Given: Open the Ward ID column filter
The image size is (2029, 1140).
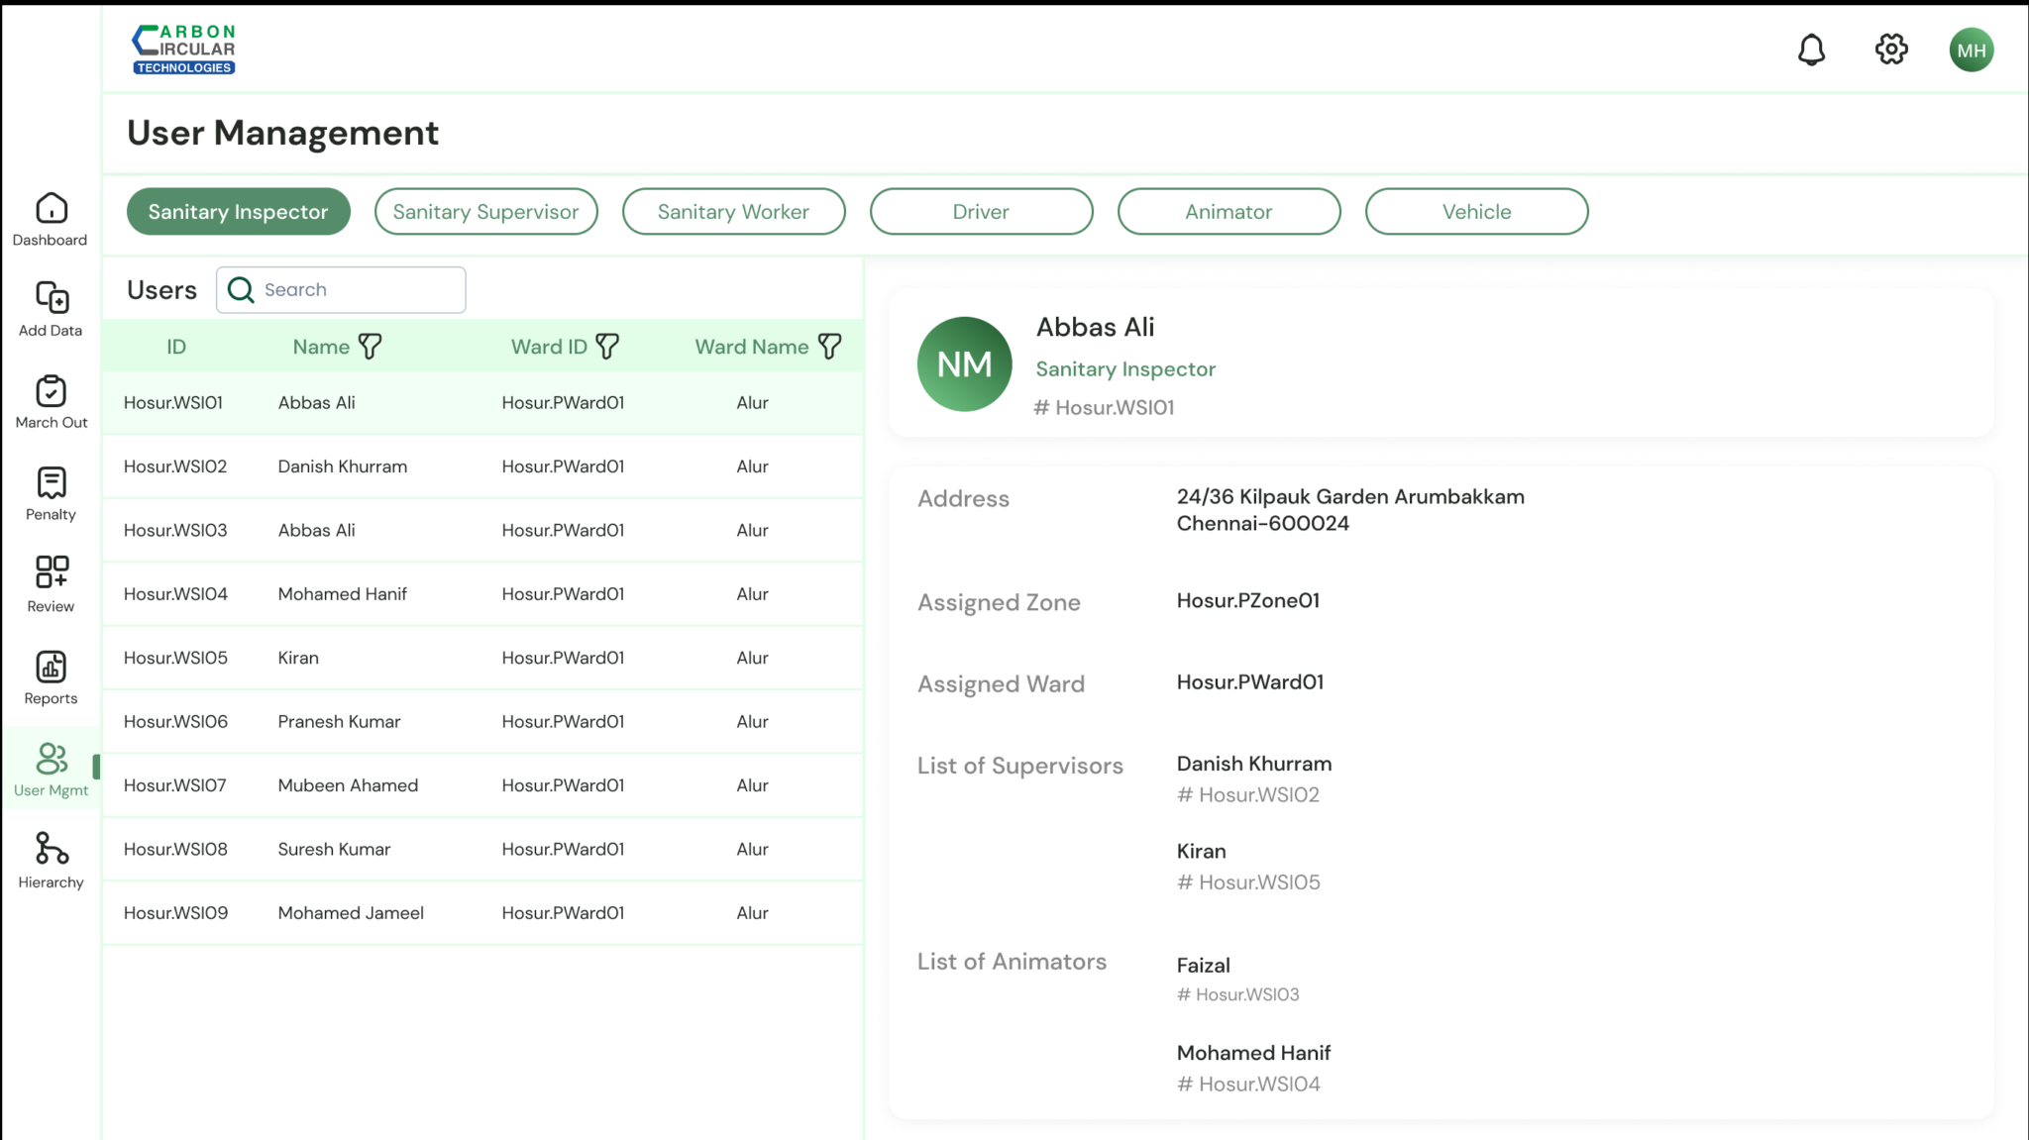Looking at the screenshot, I should (607, 346).
